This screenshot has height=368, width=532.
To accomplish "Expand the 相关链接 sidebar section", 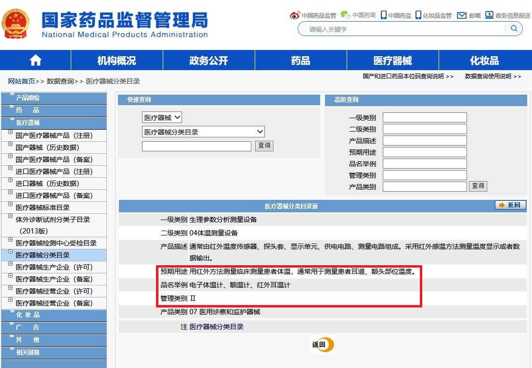I will pyautogui.click(x=54, y=352).
